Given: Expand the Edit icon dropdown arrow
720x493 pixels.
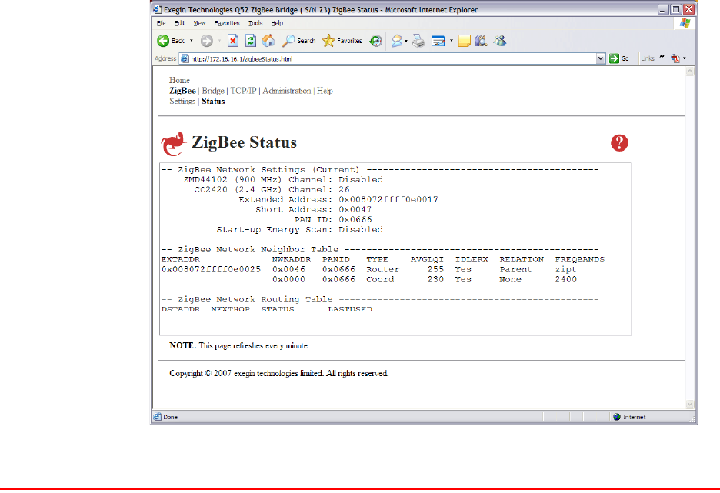Looking at the screenshot, I should click(x=452, y=41).
